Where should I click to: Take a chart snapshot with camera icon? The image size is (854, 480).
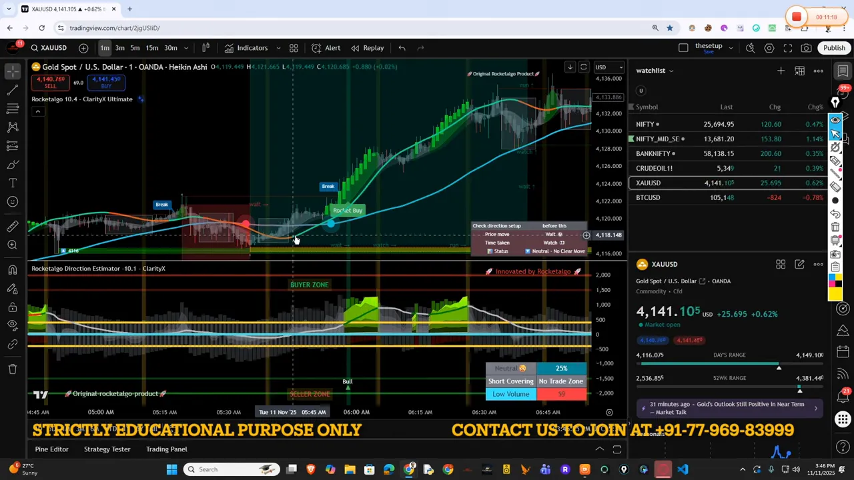point(806,48)
